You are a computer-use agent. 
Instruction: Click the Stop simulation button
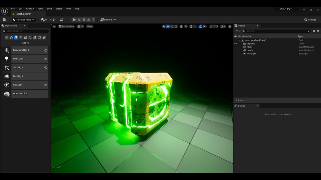point(84,20)
